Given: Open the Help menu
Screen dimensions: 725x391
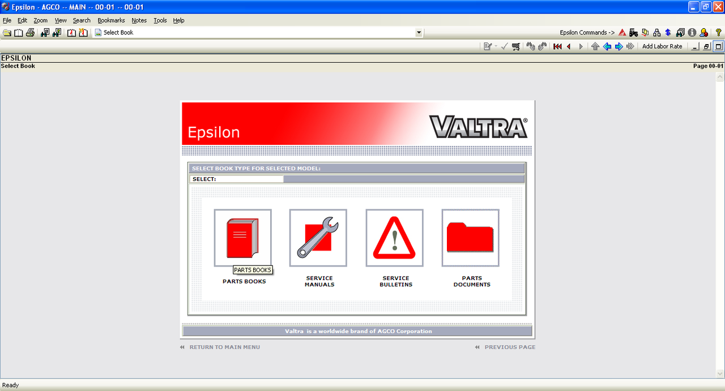Looking at the screenshot, I should (x=178, y=20).
